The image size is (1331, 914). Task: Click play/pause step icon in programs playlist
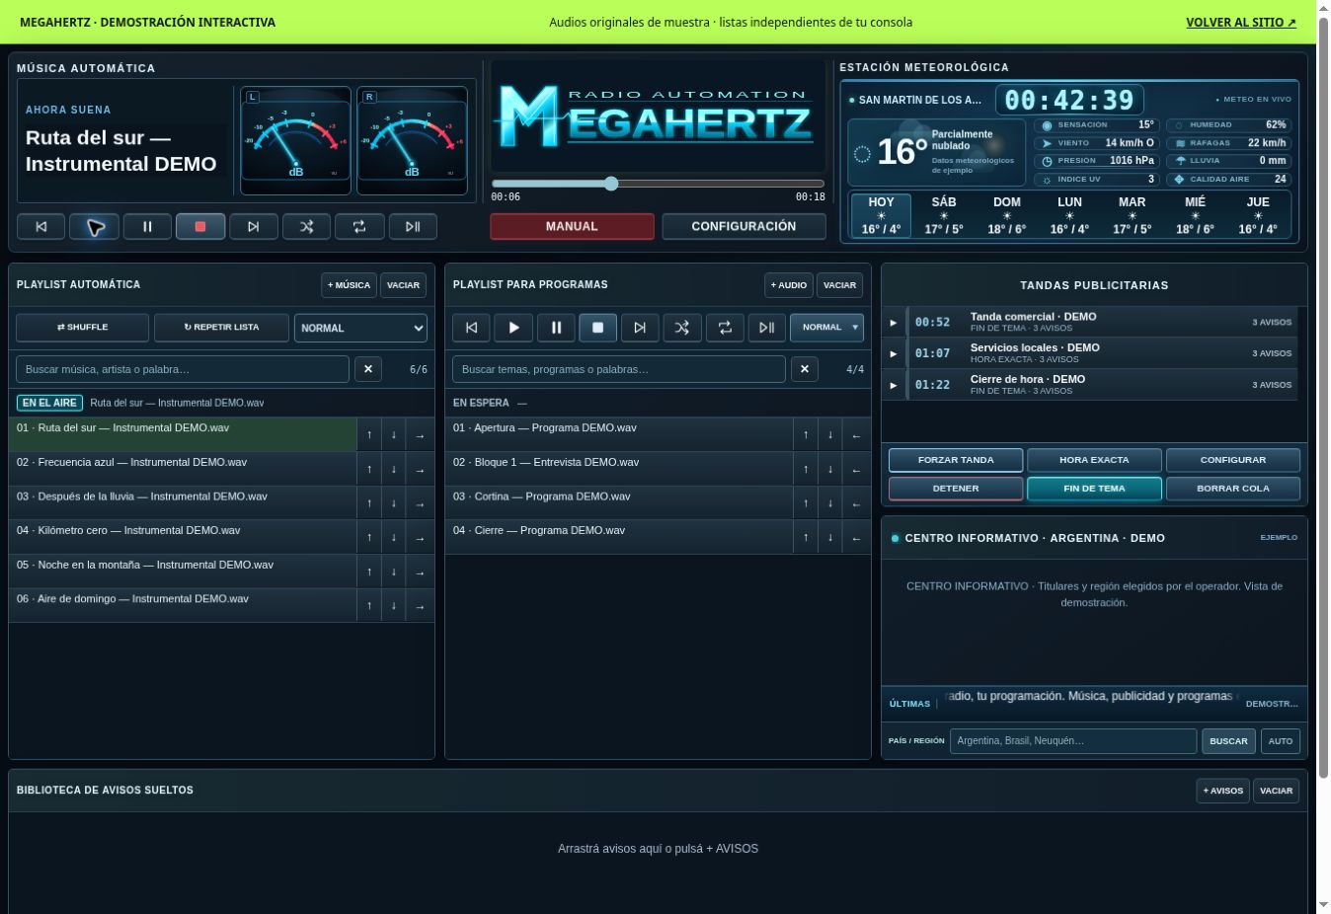[766, 328]
